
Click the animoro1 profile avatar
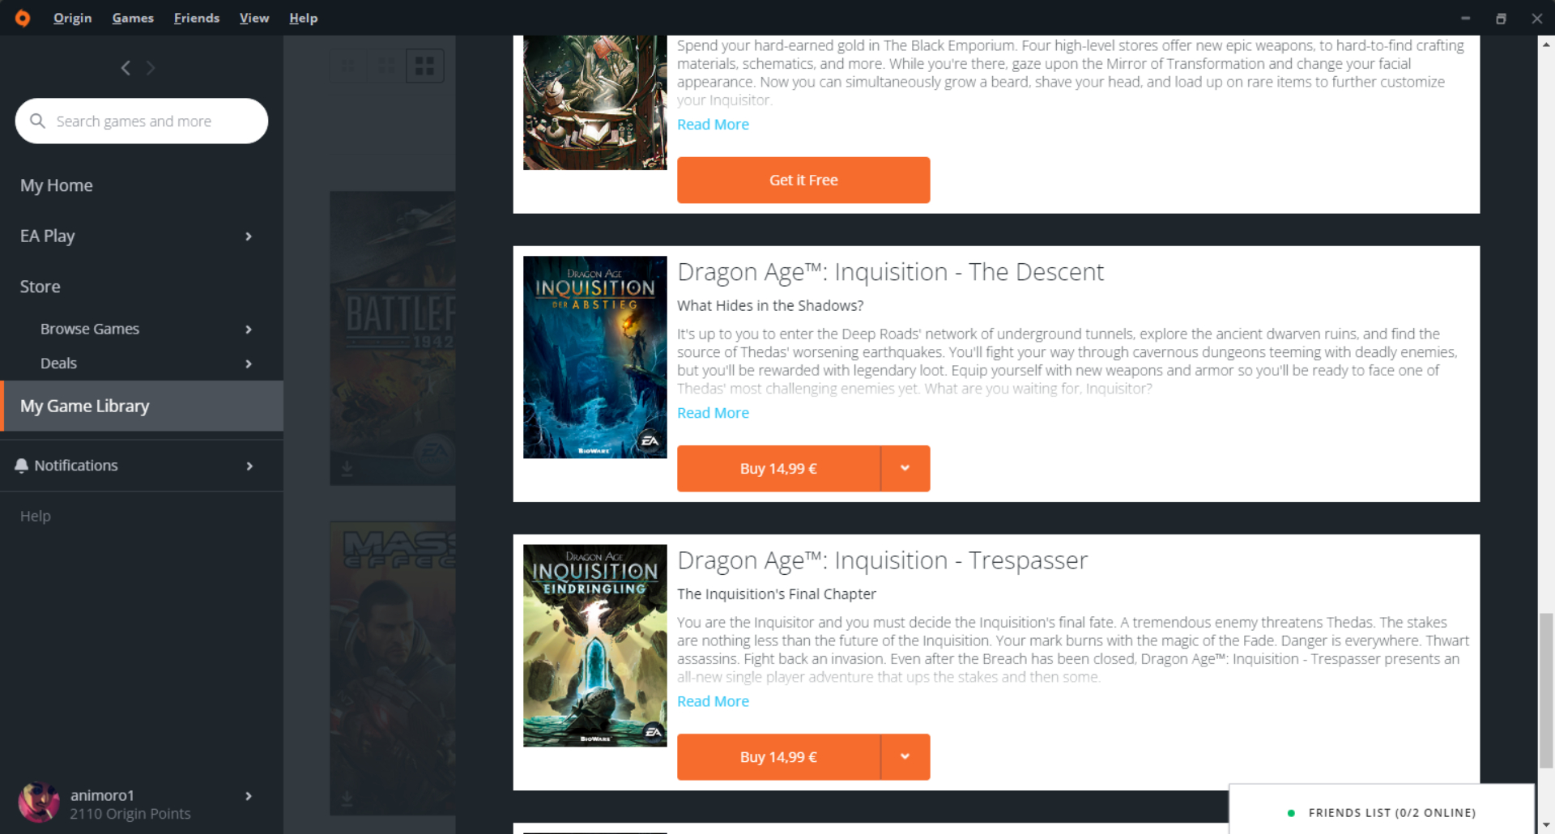coord(38,803)
